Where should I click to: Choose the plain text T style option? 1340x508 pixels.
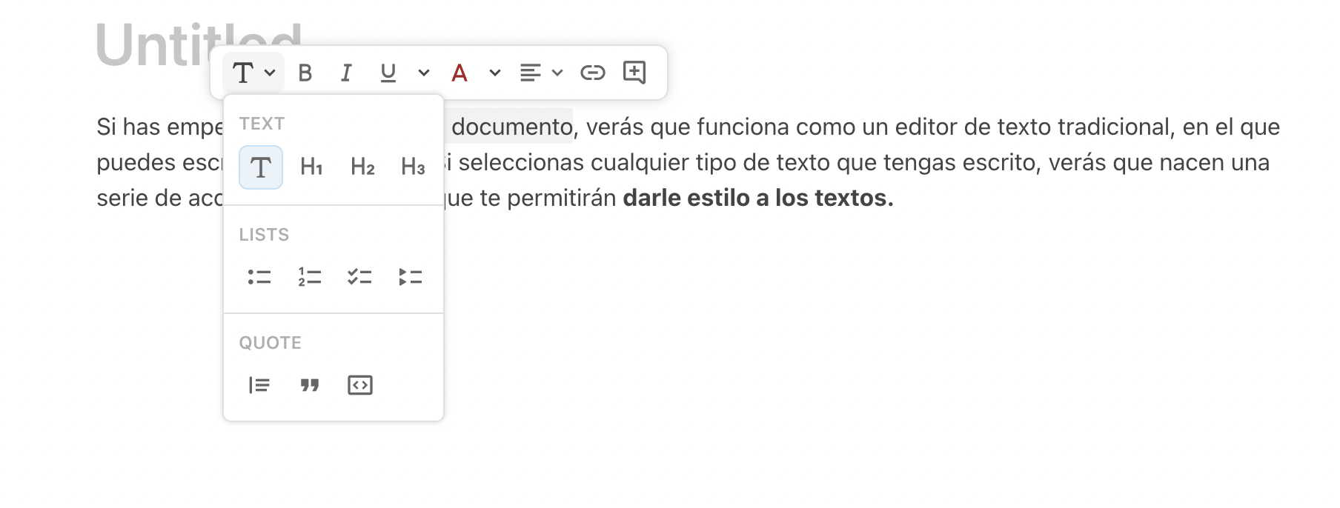tap(261, 167)
